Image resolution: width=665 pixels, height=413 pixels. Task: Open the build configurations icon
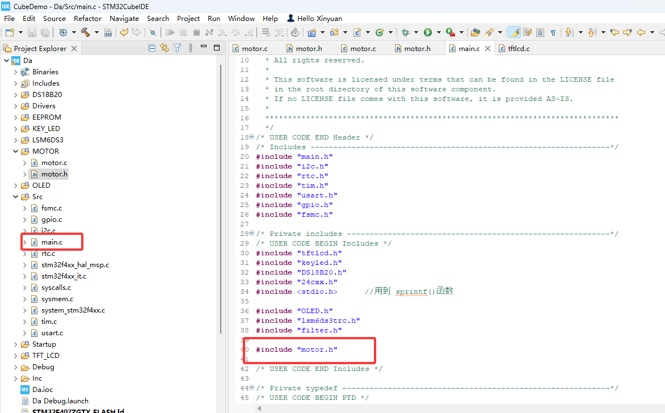point(63,32)
